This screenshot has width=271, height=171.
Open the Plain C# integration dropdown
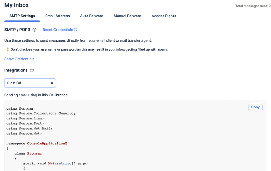30,83
